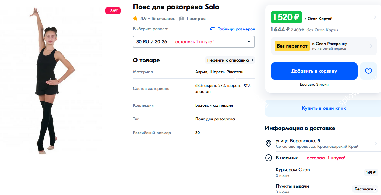Click the location pin icon

coord(269,144)
